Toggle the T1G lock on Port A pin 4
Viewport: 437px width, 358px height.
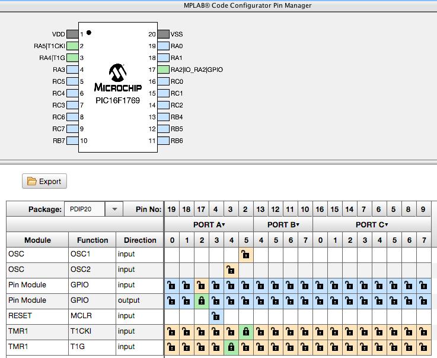coord(231,347)
